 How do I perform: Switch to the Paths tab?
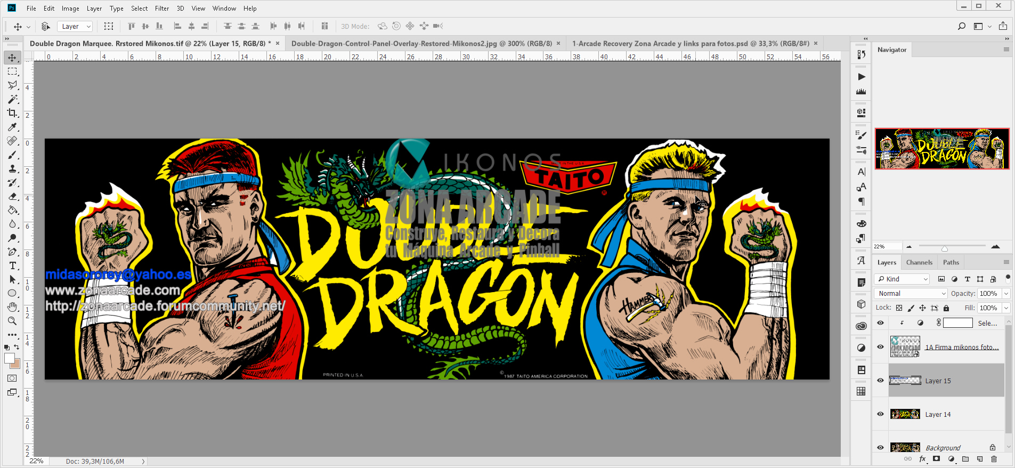pyautogui.click(x=951, y=262)
